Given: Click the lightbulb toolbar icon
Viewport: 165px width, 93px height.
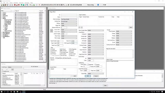Looking at the screenshot, I should [x=30, y=5].
